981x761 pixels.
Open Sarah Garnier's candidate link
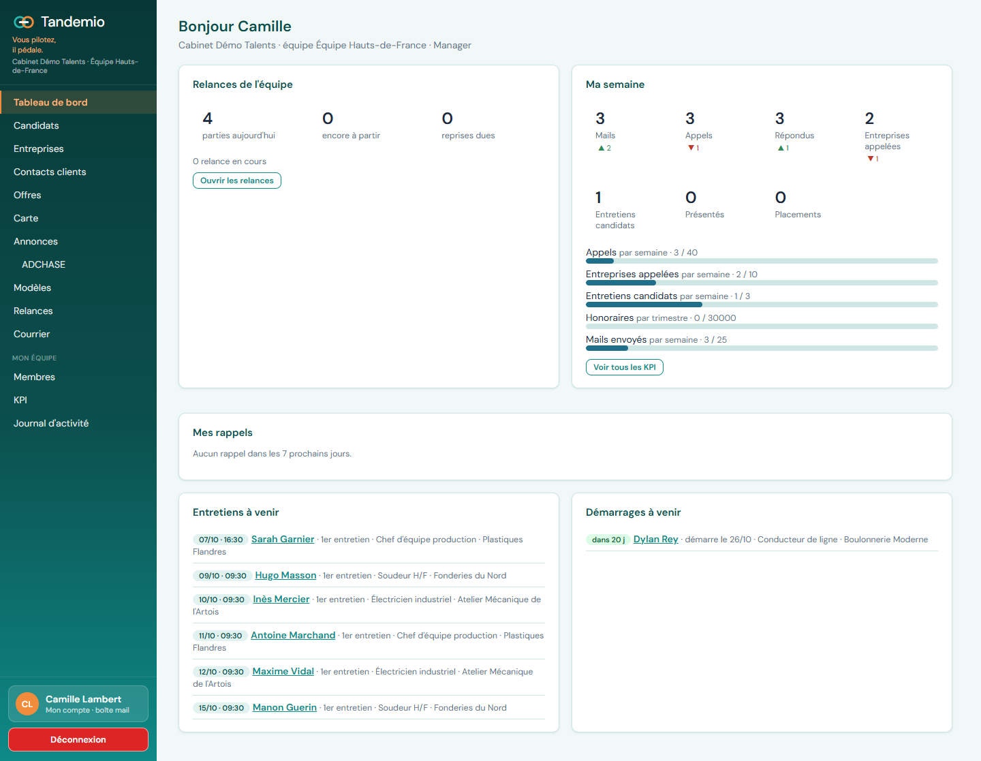(x=283, y=539)
